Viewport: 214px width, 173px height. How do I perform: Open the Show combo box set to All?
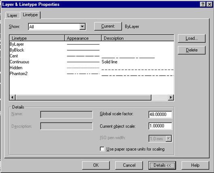click(x=57, y=27)
